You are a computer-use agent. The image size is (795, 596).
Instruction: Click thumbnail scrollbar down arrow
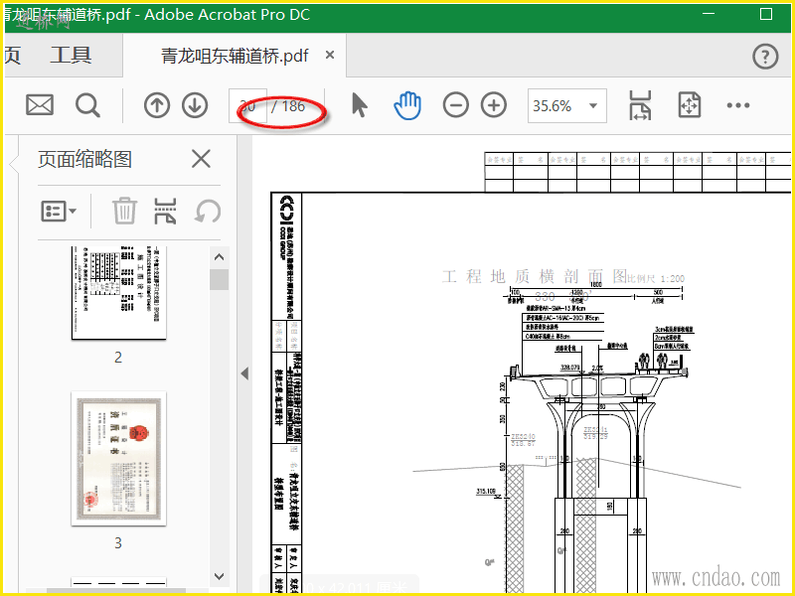[x=219, y=576]
